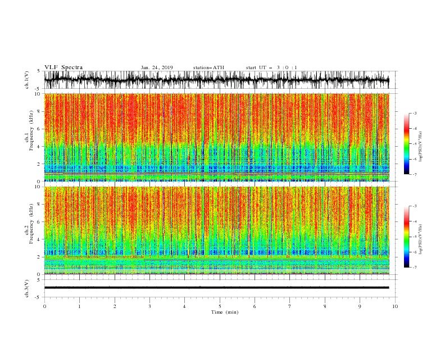Click the 'VLF Spectra' title text
The width and height of the screenshot is (445, 344).
tap(63, 67)
